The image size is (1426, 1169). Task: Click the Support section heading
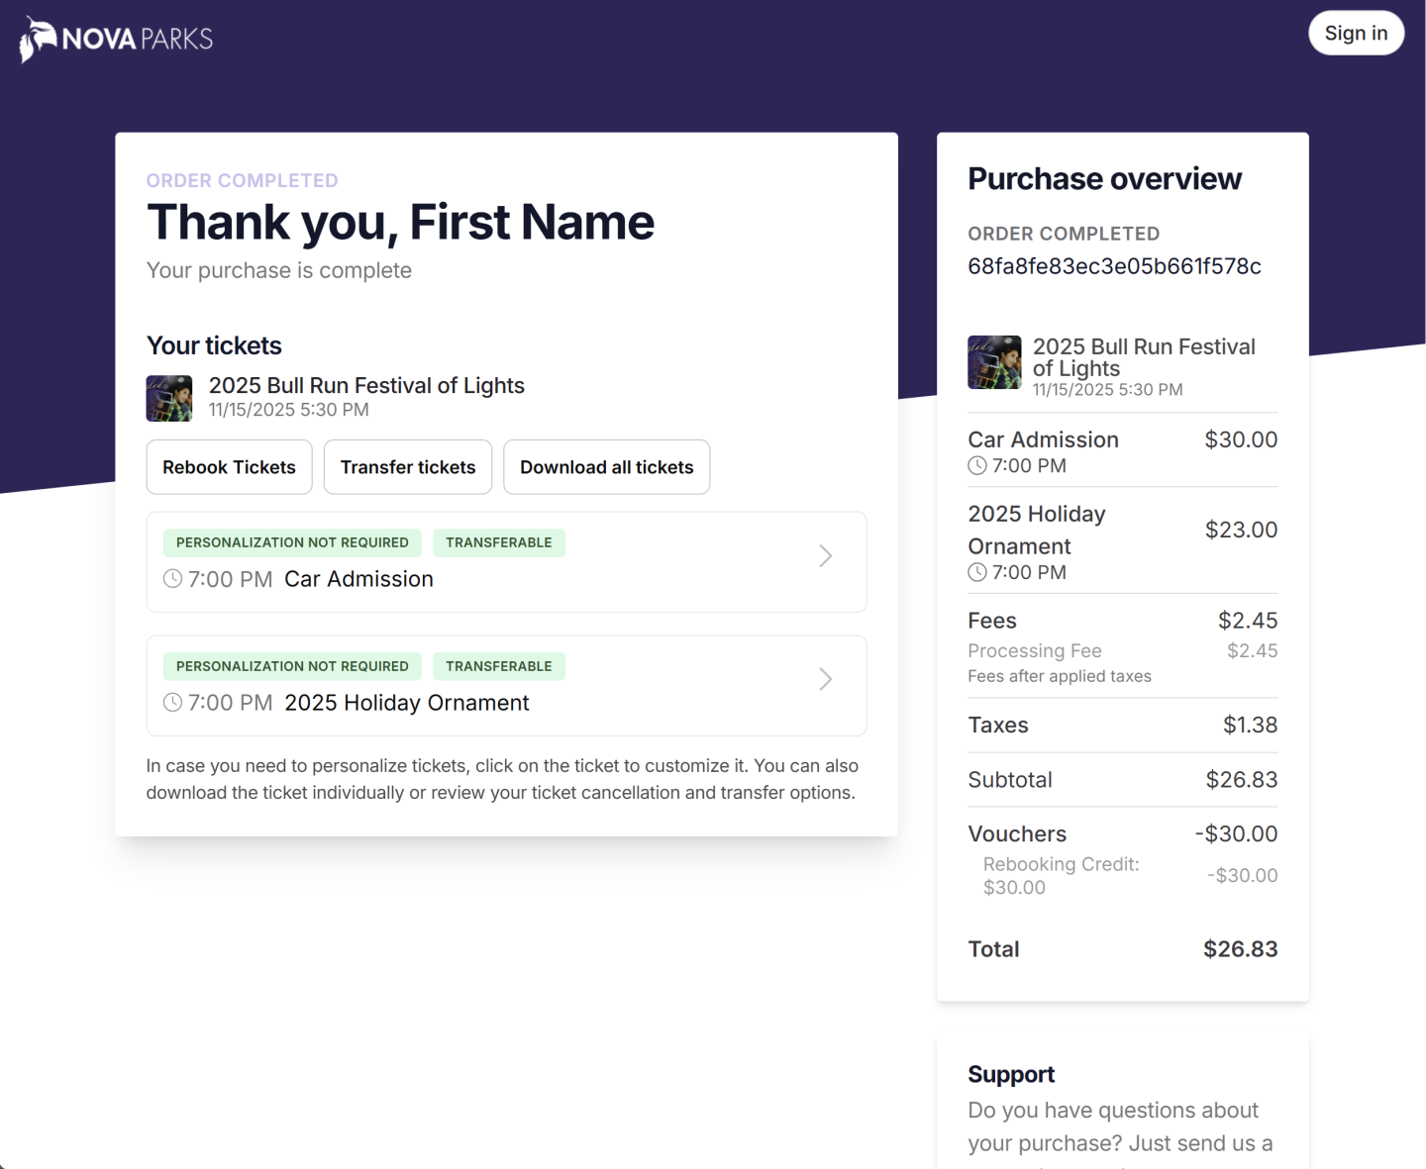(1011, 1074)
